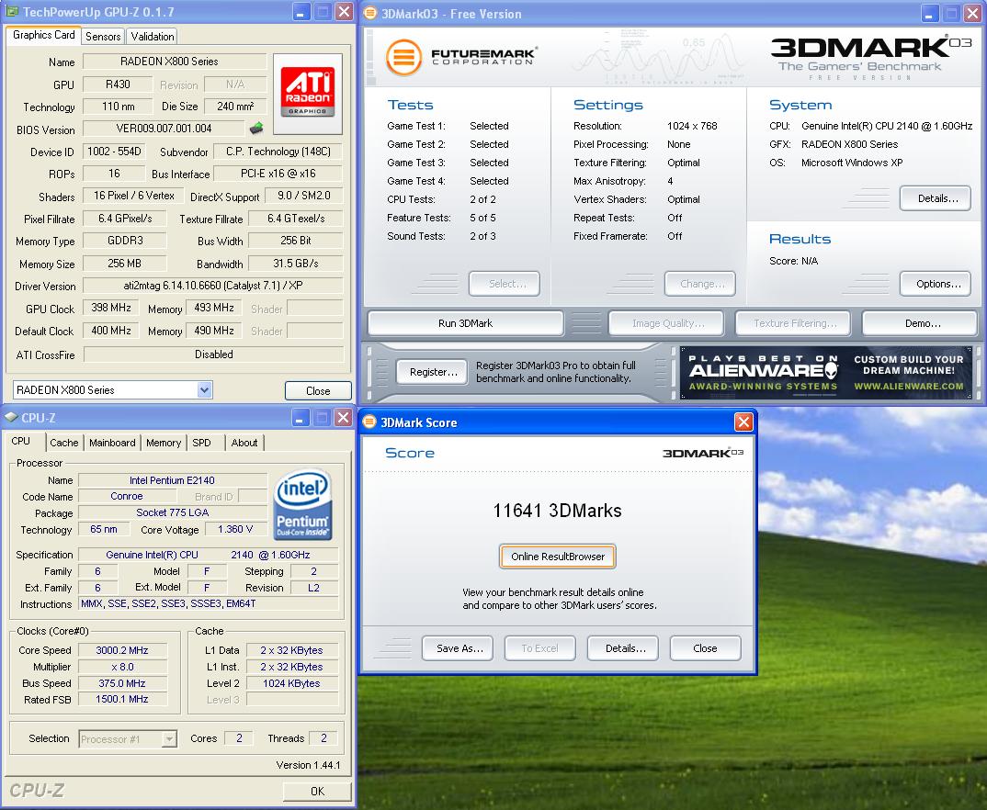Click the Intel Pentium E2140 name field
This screenshot has height=810, width=987.
pyautogui.click(x=172, y=480)
